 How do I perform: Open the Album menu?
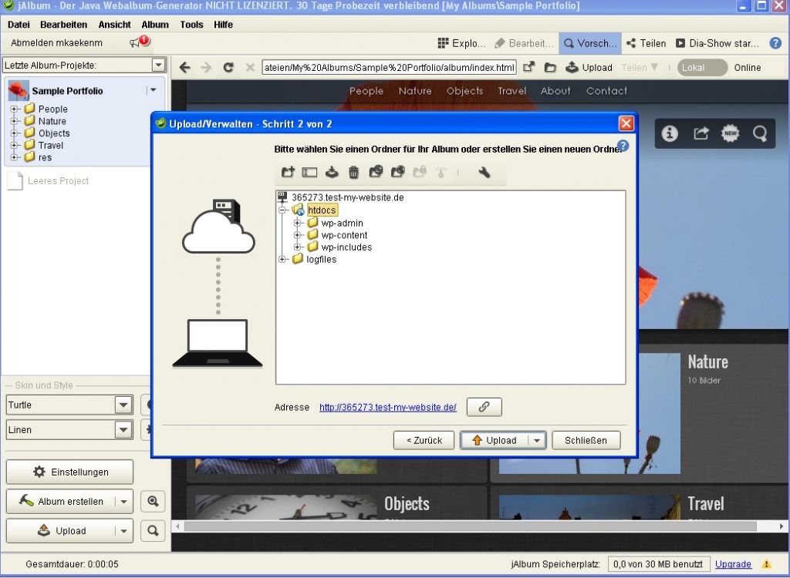coord(154,25)
